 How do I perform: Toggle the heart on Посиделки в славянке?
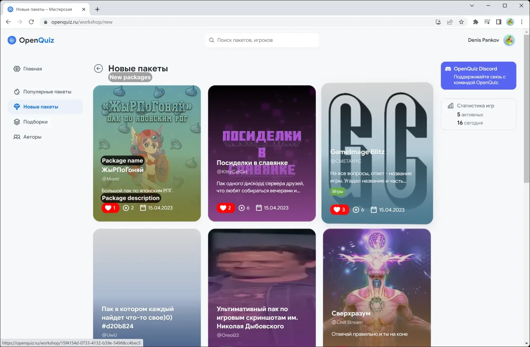coord(226,208)
